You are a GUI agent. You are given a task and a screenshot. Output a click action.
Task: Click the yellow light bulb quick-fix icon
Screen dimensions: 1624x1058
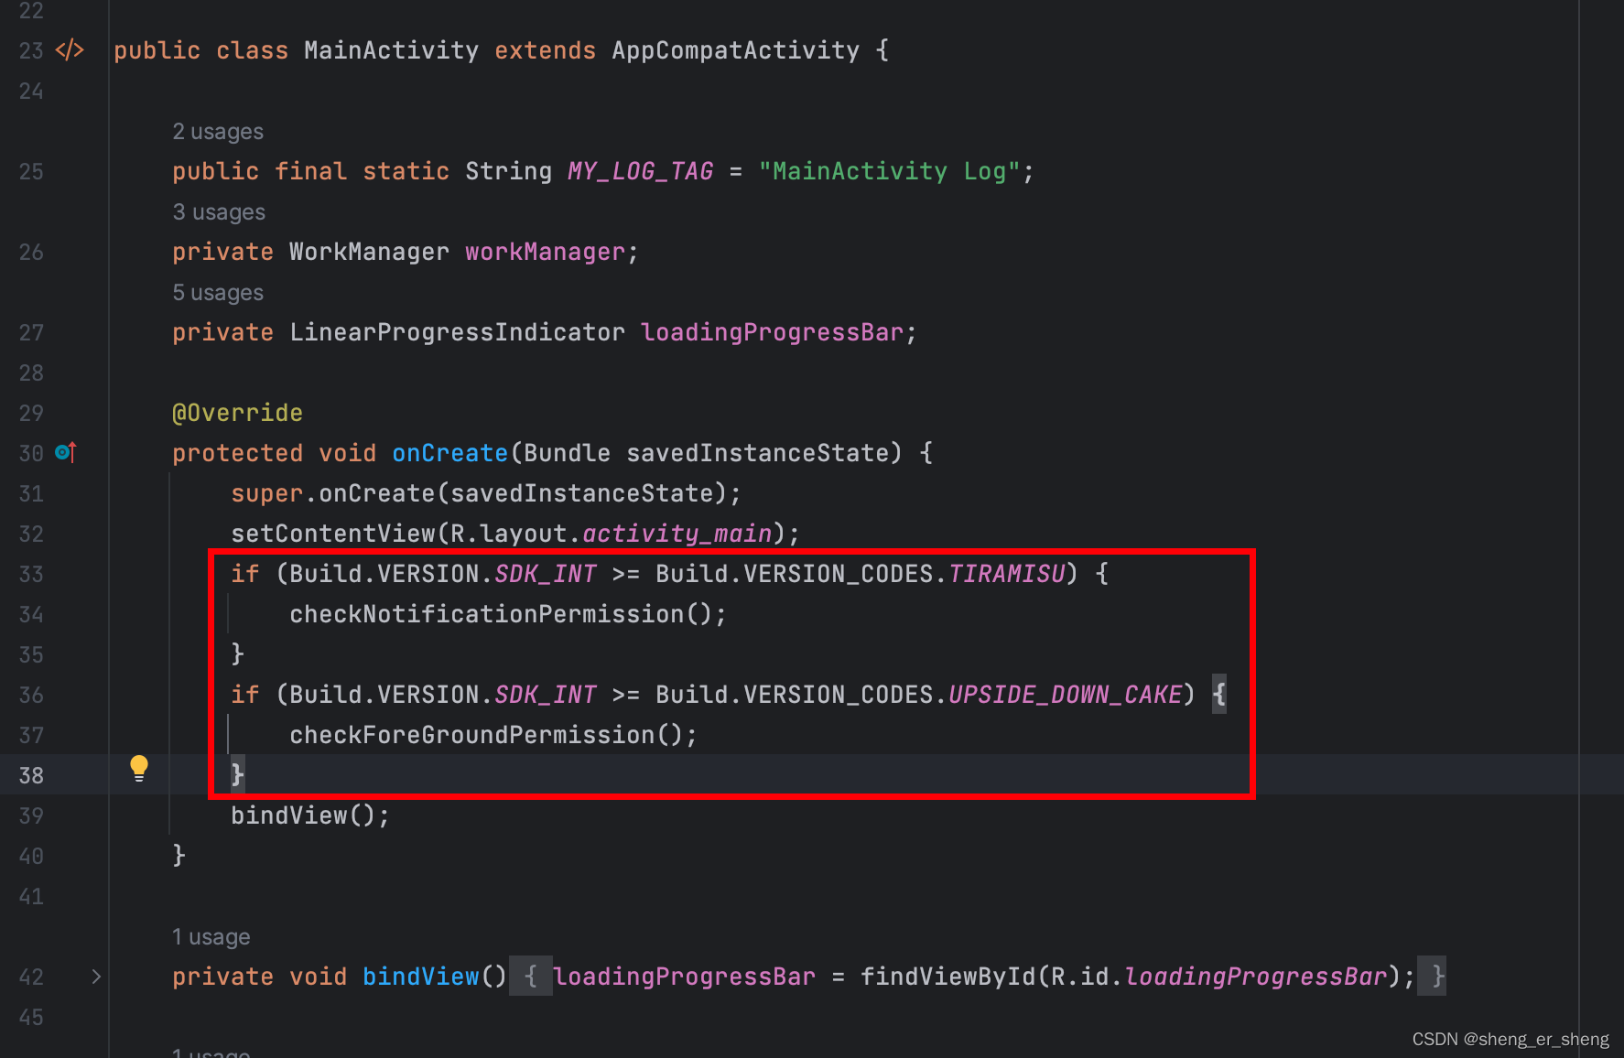click(138, 768)
